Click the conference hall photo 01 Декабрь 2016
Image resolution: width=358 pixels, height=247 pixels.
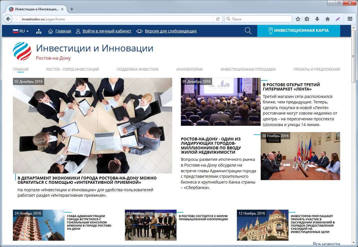click(x=221, y=102)
